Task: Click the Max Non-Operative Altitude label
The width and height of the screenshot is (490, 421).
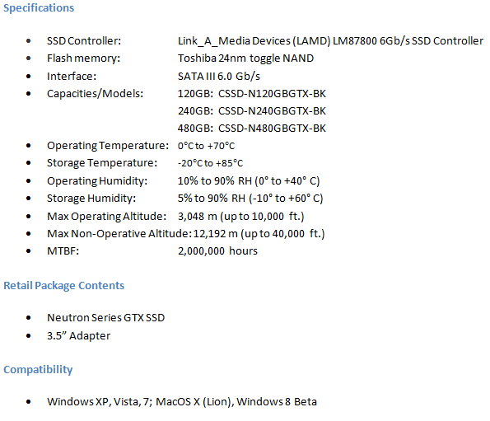Action: pyautogui.click(x=119, y=234)
